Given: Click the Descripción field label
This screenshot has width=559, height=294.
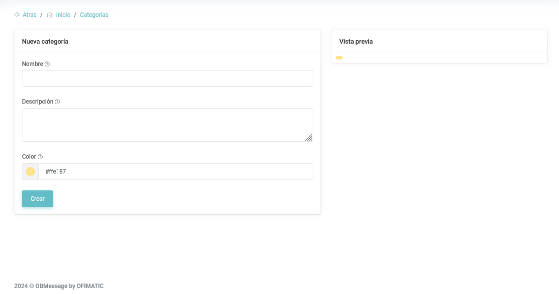Looking at the screenshot, I should [37, 102].
